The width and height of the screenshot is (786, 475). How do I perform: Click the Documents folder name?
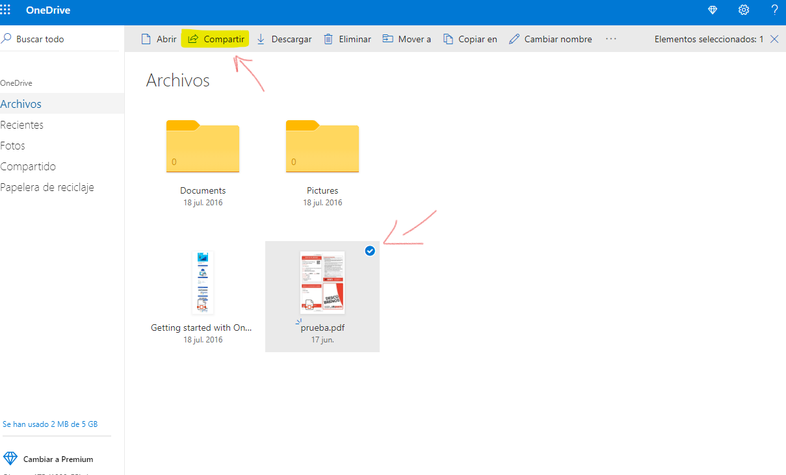pyautogui.click(x=203, y=190)
